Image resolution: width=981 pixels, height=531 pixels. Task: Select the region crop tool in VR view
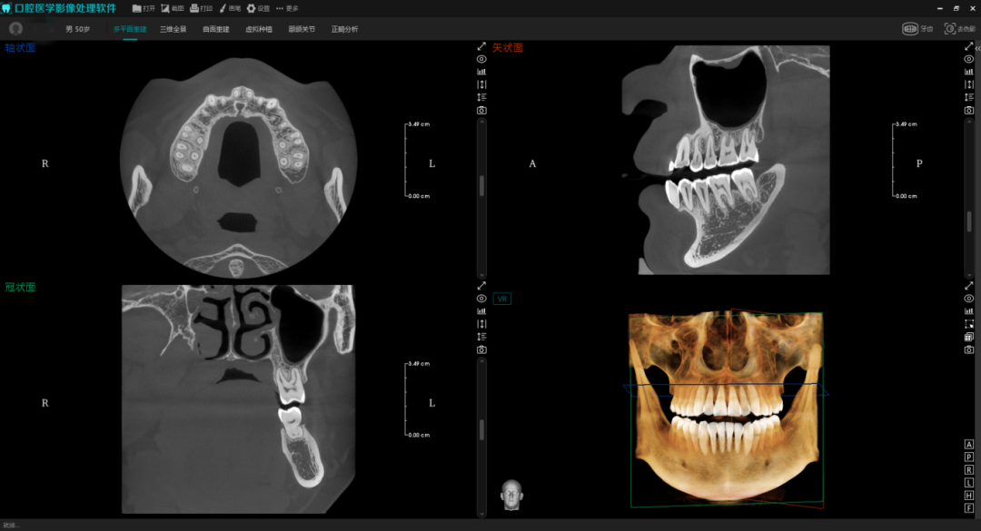968,324
